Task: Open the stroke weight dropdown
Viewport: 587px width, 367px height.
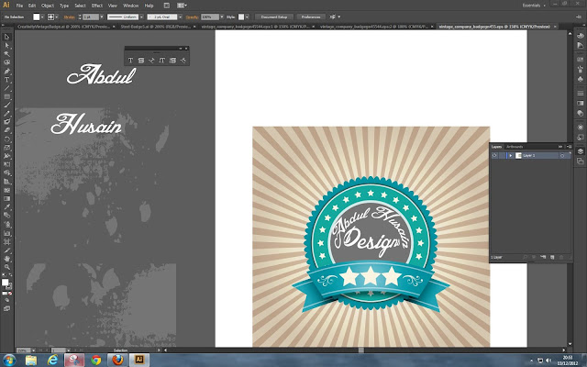Action: click(102, 17)
